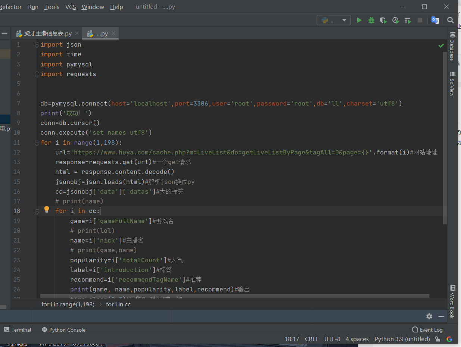The image size is (461, 347).
Task: Toggle fold marker at line 11 for loop
Action: click(37, 143)
